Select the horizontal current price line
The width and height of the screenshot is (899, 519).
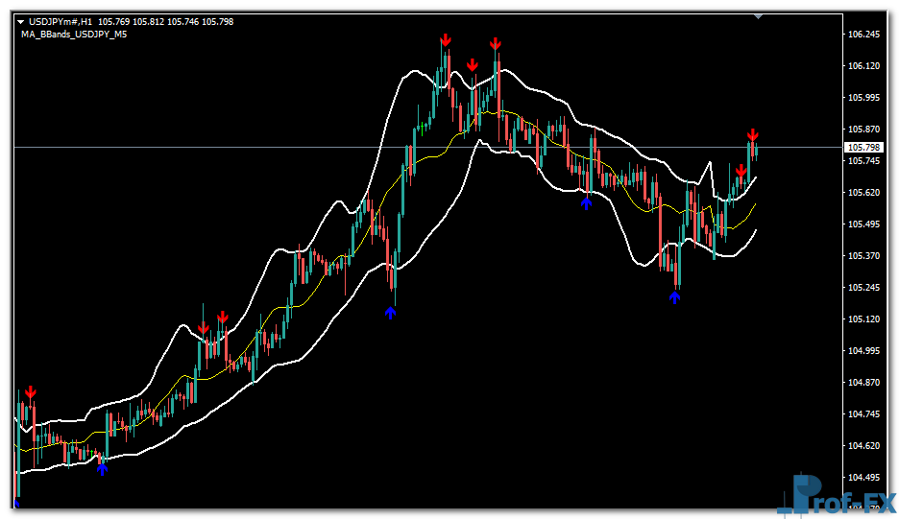tap(288, 147)
